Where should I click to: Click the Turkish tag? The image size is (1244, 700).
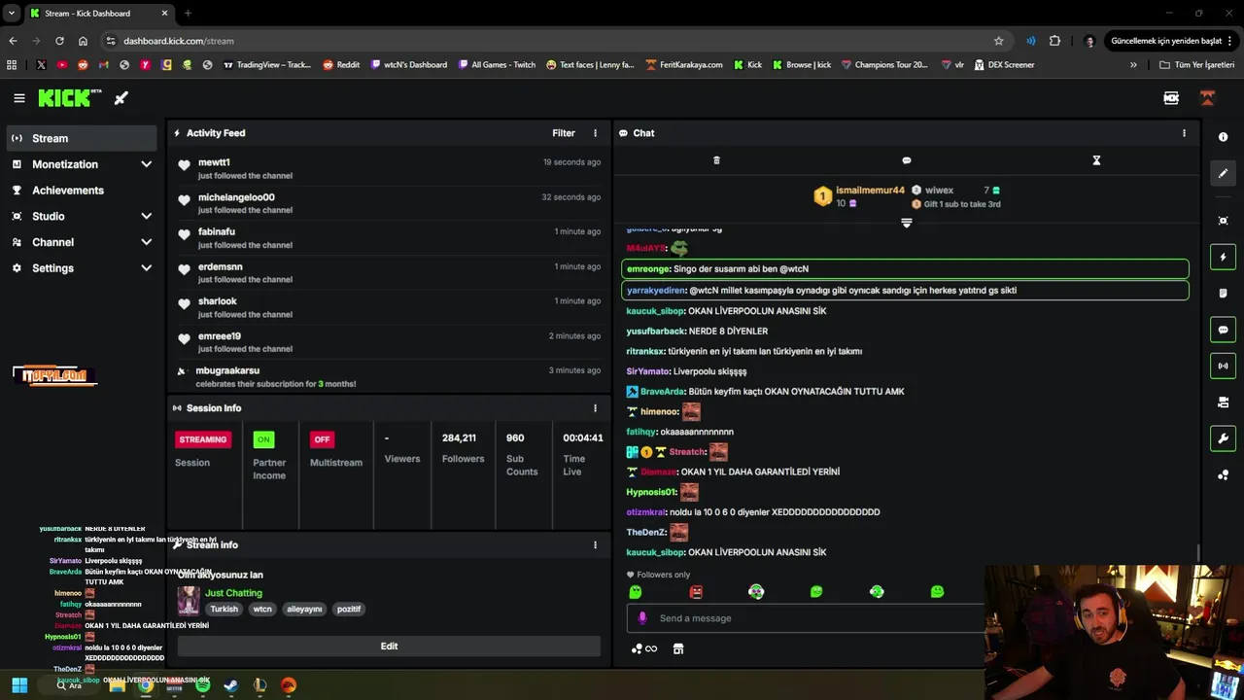tap(224, 610)
